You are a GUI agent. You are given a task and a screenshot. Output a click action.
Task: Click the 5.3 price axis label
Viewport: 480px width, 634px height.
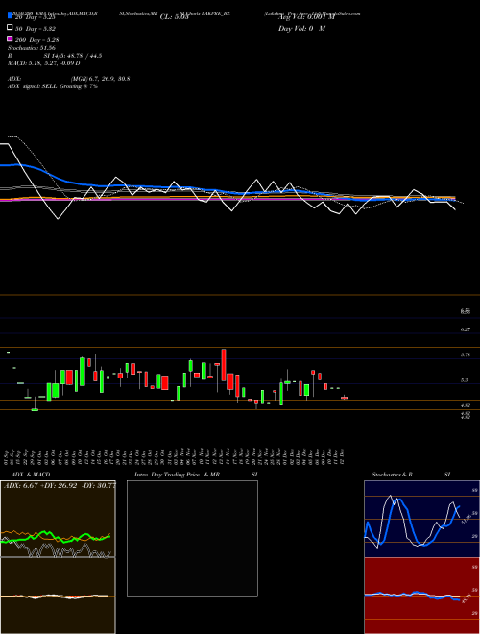[464, 380]
